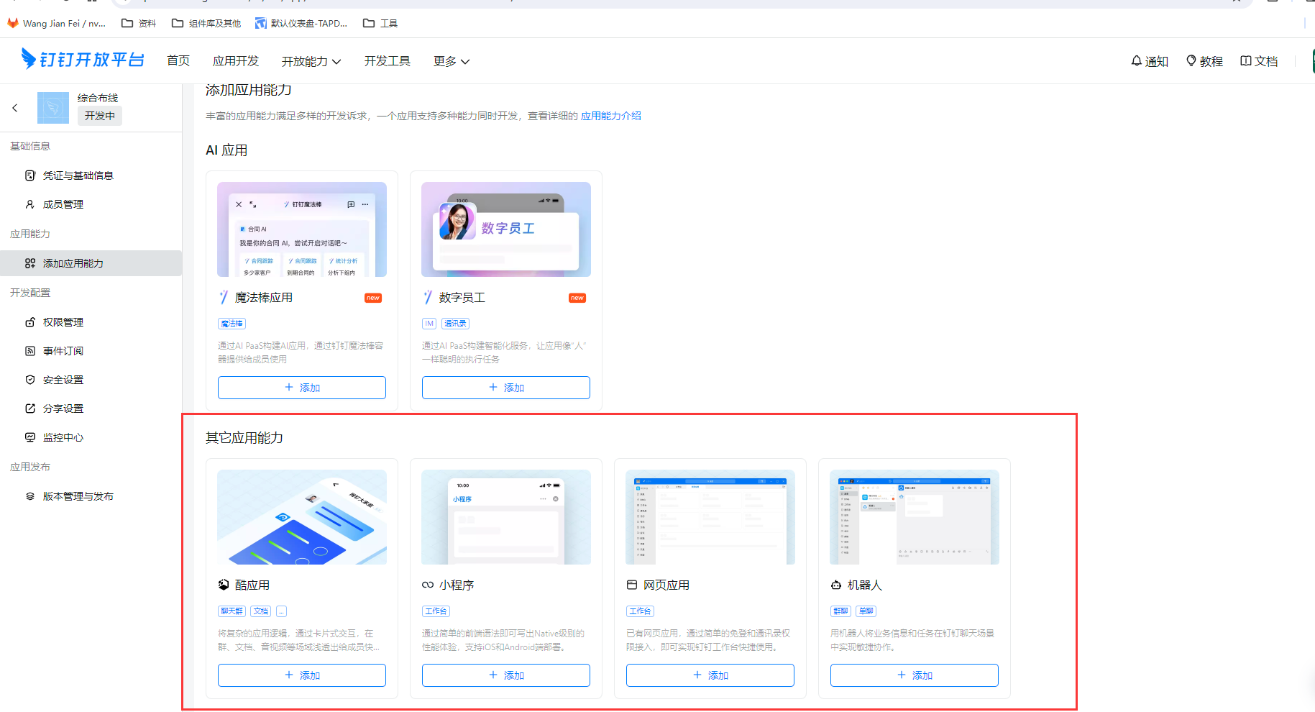The width and height of the screenshot is (1315, 712).
Task: Click the 小程序 infinity icon
Action: pyautogui.click(x=428, y=585)
